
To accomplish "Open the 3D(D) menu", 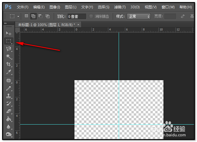I will [135, 7].
